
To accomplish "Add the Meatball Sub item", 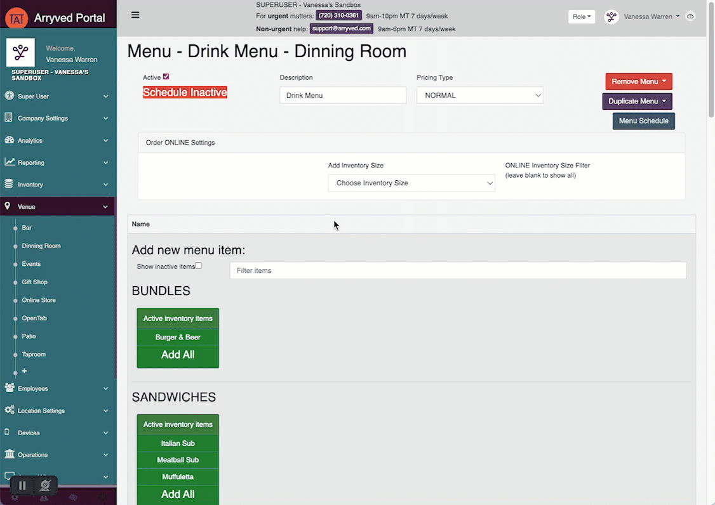I will tap(178, 460).
